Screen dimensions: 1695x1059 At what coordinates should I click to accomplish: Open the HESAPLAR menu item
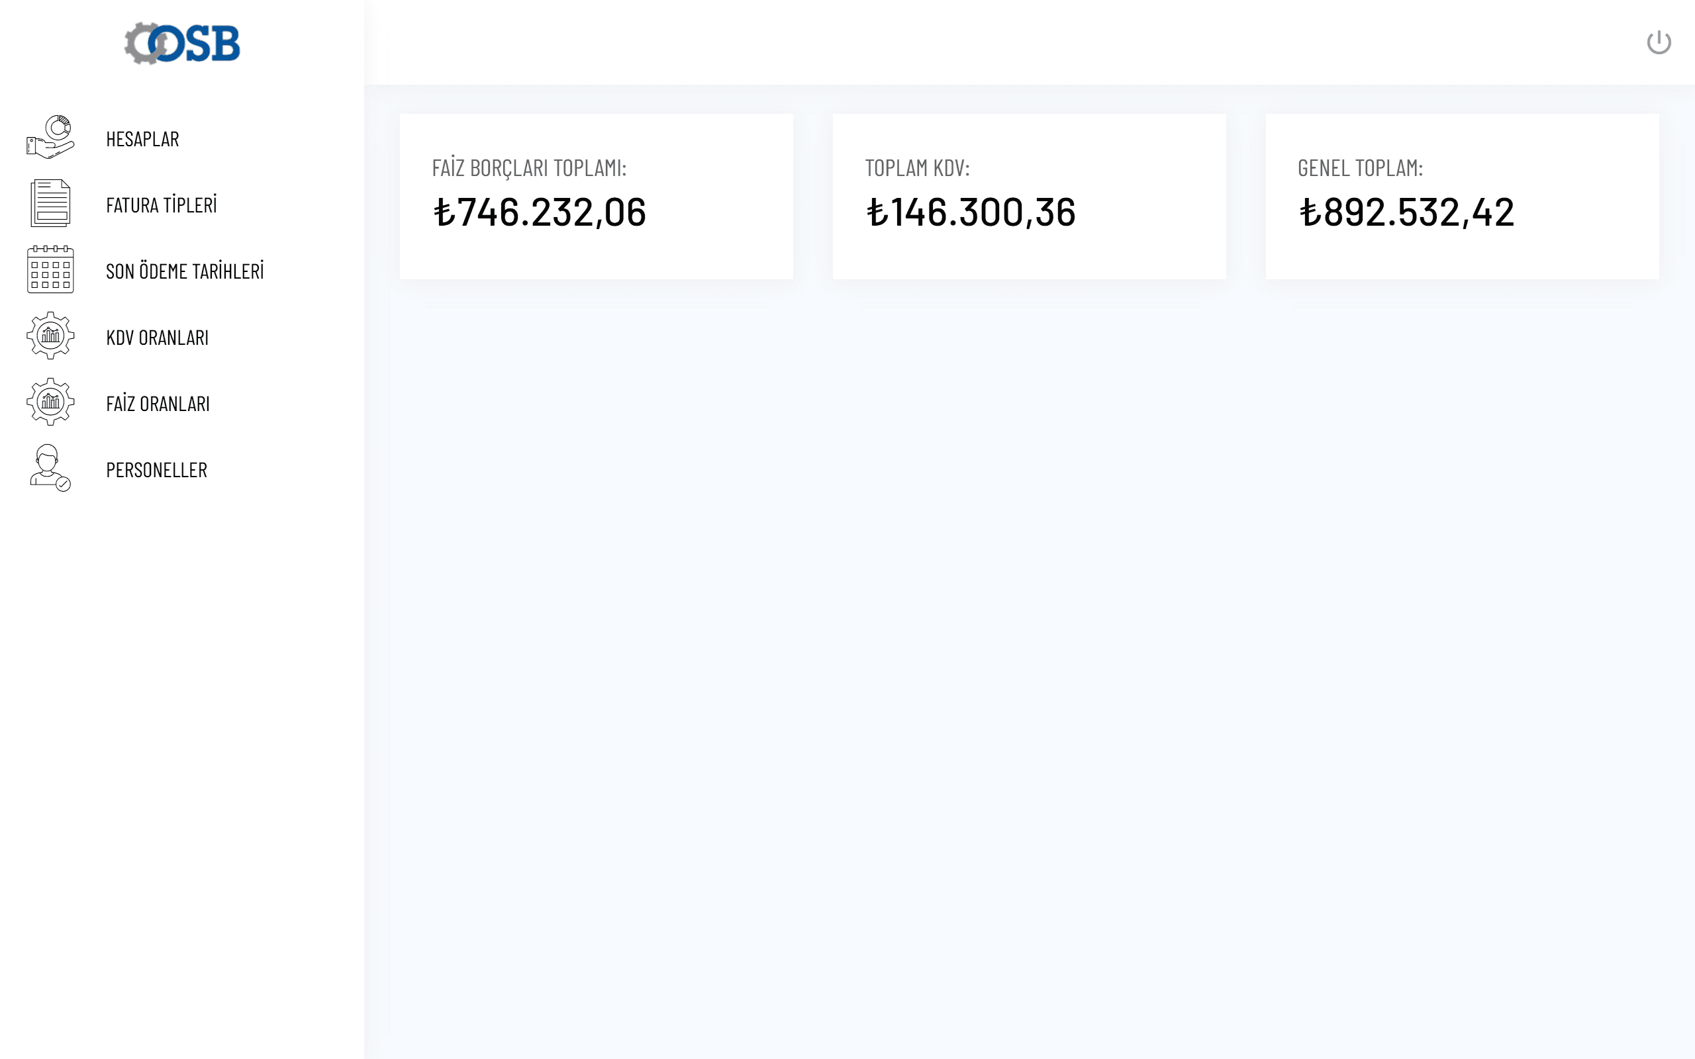point(142,140)
